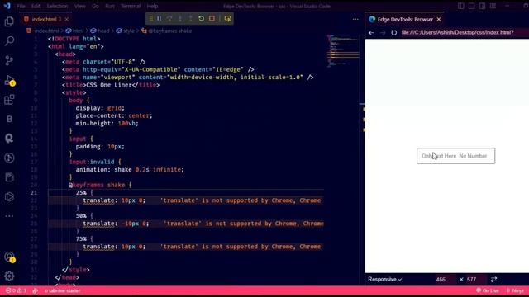Open the Go menu
Viewport: 529px width, 297px height.
coord(96,6)
